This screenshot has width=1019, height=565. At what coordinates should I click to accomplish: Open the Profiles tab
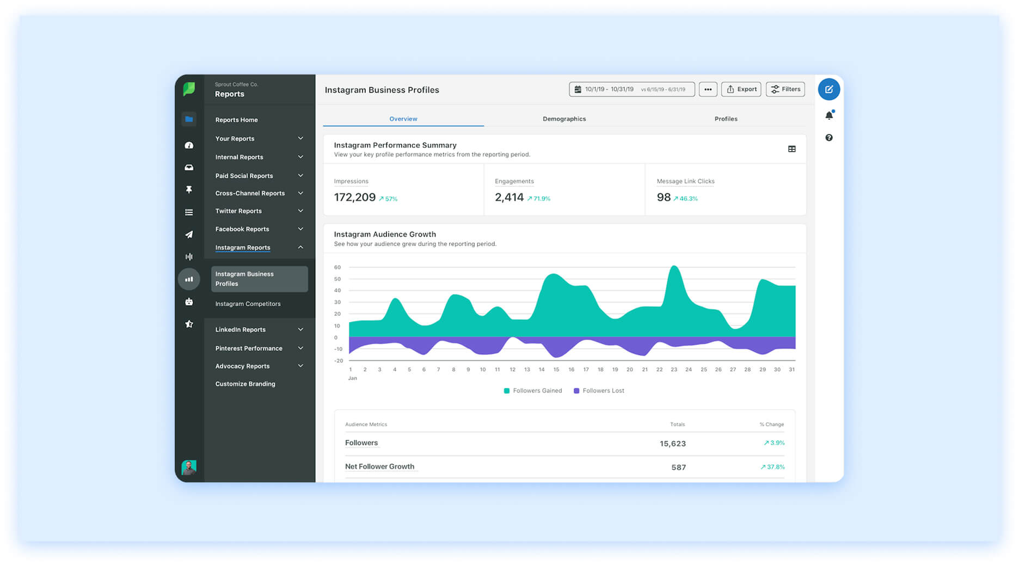(x=726, y=119)
